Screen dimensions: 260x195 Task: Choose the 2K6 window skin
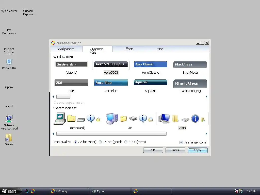[71, 83]
